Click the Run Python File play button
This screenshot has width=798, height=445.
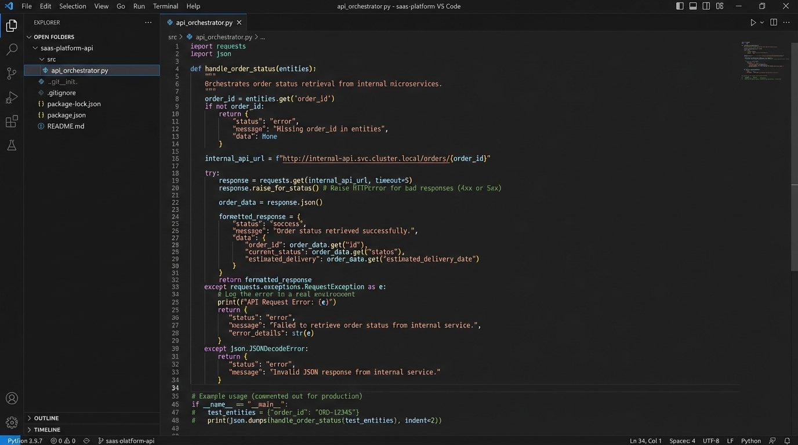(x=753, y=23)
